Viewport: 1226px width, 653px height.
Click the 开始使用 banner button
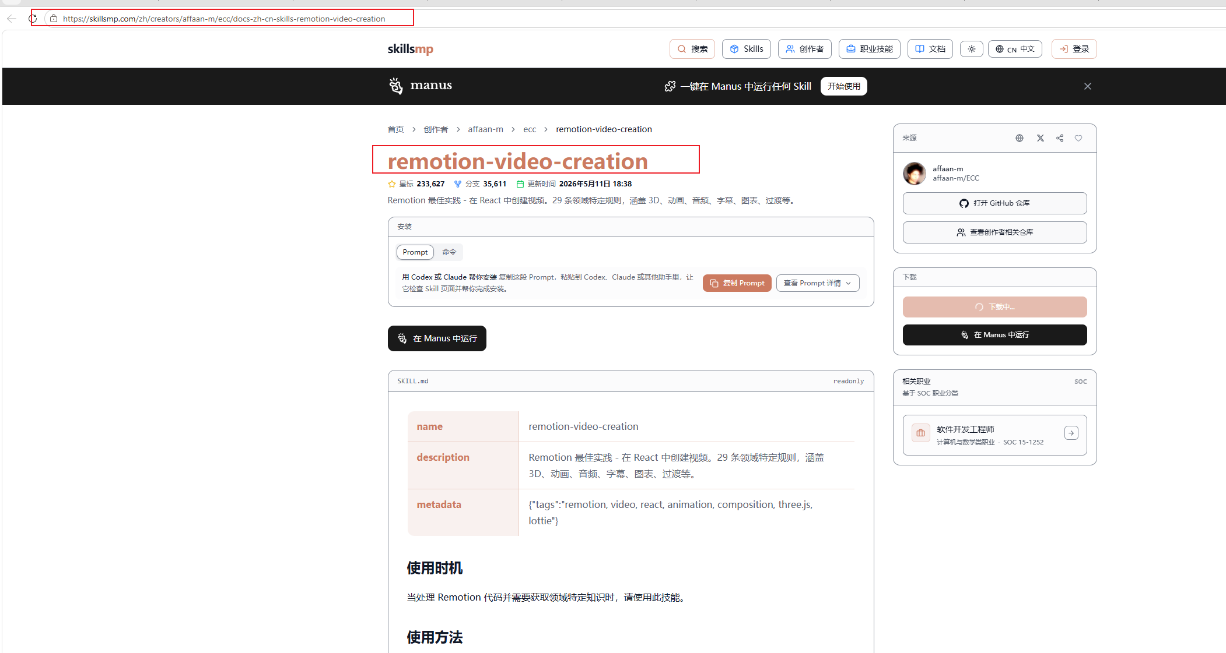pyautogui.click(x=844, y=86)
